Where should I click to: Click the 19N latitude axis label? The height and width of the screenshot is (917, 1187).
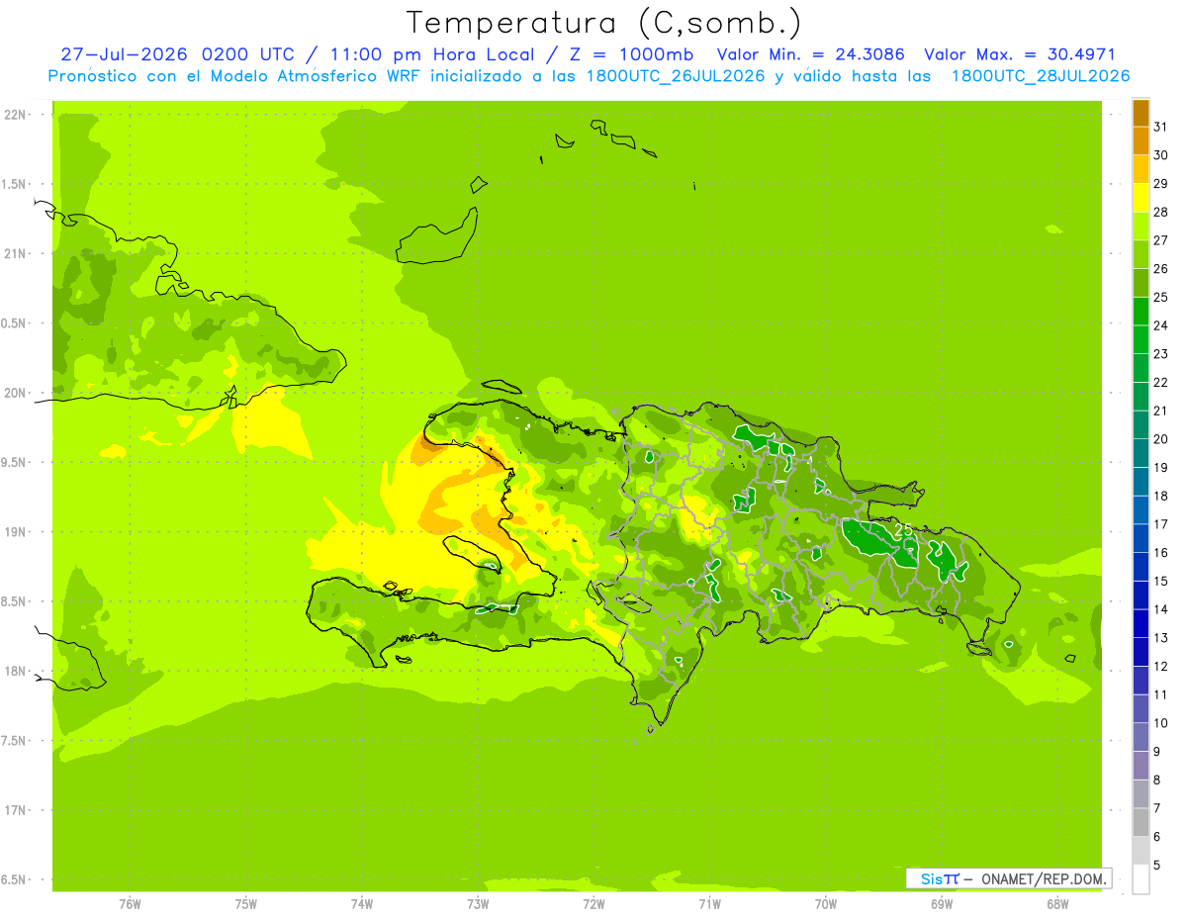(x=16, y=532)
